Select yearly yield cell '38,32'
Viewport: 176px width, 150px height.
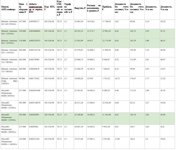[x=167, y=24]
